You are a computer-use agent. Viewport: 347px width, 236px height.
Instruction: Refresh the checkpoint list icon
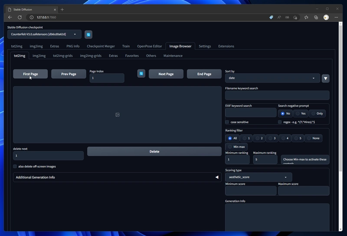(x=88, y=35)
